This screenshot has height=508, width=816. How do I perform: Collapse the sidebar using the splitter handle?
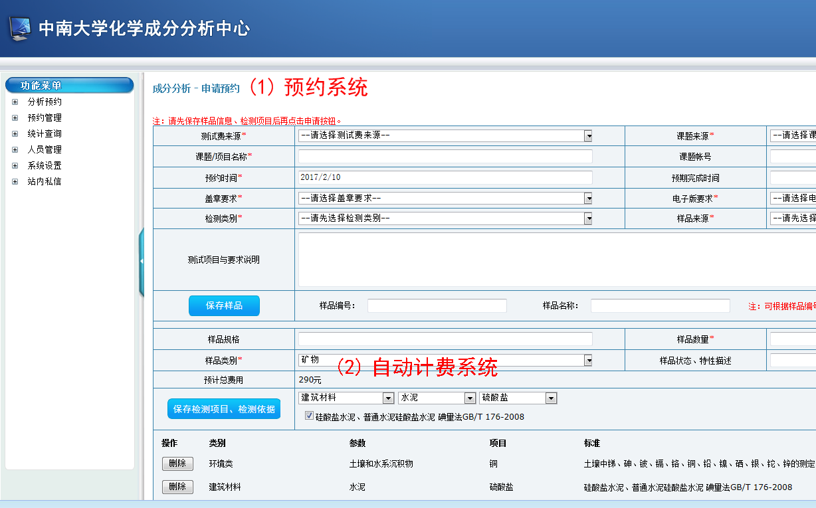142,262
